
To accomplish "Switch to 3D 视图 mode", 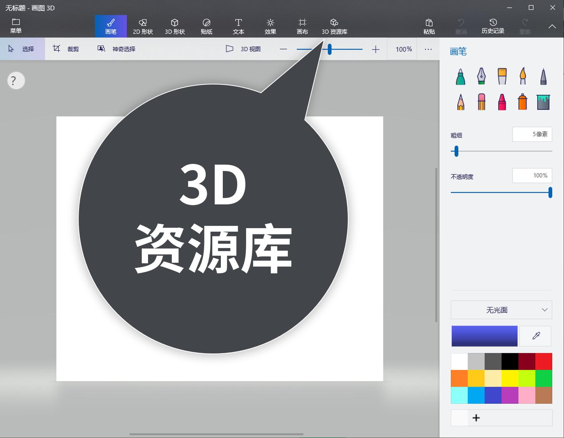I will tap(243, 49).
